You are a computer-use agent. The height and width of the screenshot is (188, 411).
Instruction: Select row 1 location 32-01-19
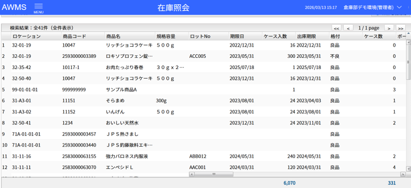tap(22, 45)
